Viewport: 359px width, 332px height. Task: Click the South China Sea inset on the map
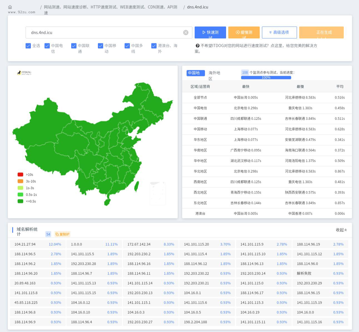(x=158, y=193)
